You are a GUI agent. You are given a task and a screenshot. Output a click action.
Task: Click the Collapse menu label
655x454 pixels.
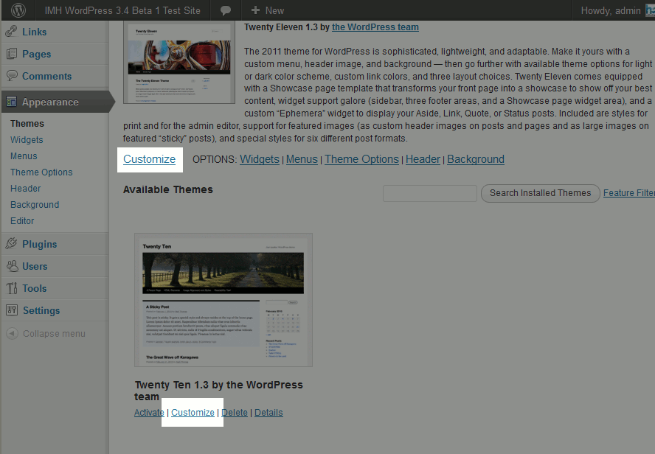click(54, 334)
